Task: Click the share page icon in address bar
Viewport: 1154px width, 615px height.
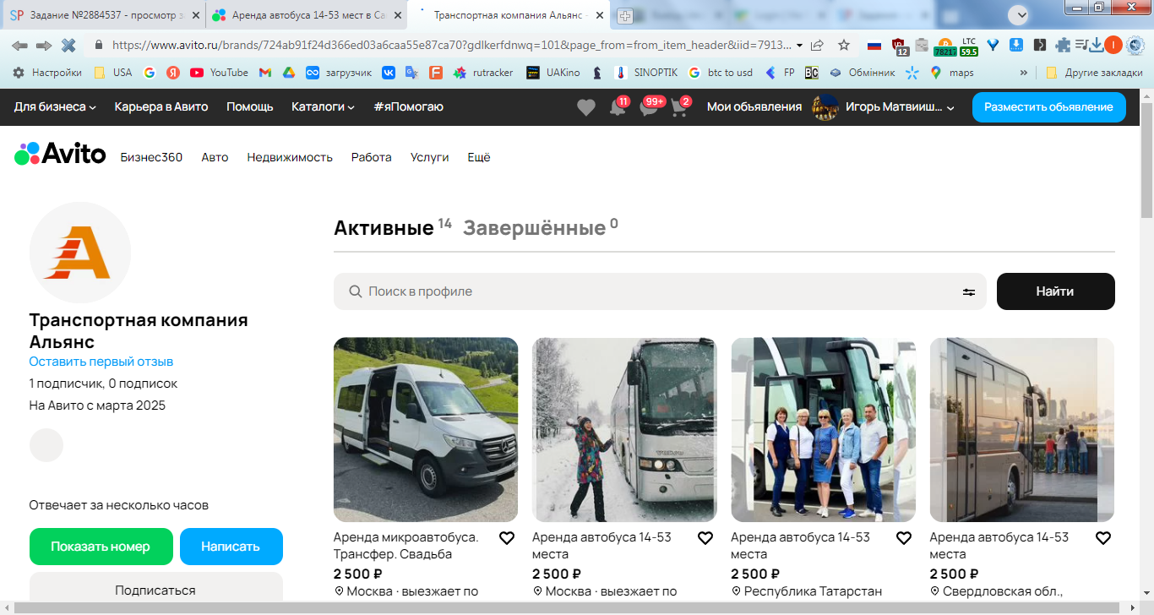Action: [817, 45]
